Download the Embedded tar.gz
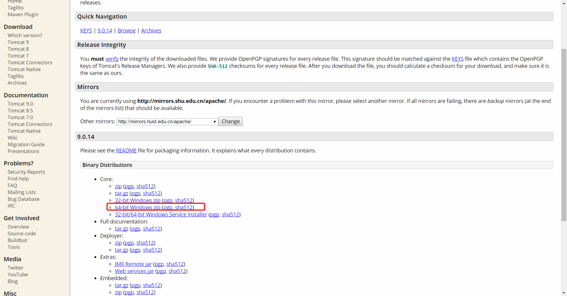The height and width of the screenshot is (296, 567). pyautogui.click(x=122, y=285)
